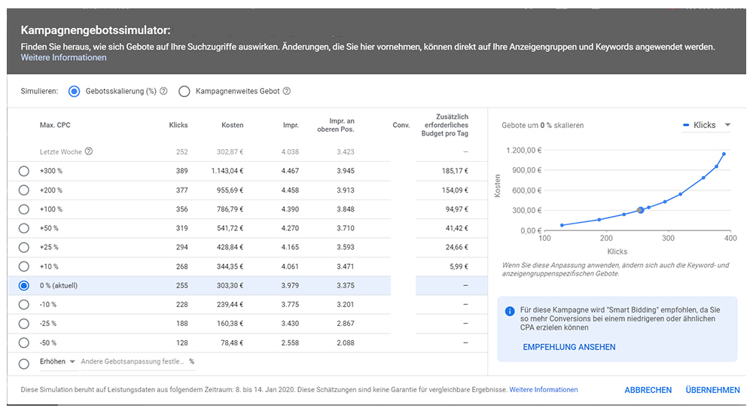Screen dimensions: 753x414
Task: Click the Gebote um 0 % skalieren label
Action: [x=543, y=126]
